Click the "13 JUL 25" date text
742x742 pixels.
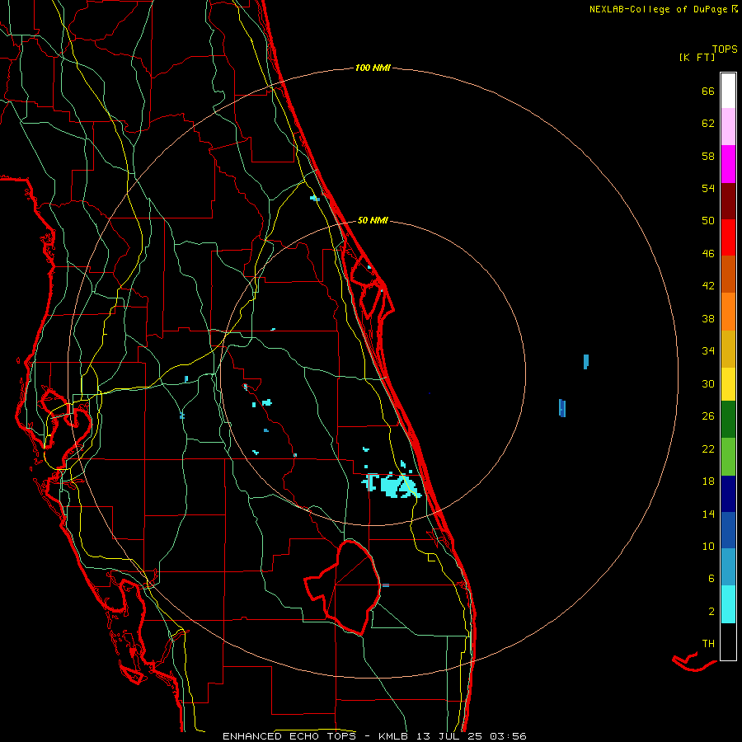[x=450, y=736]
